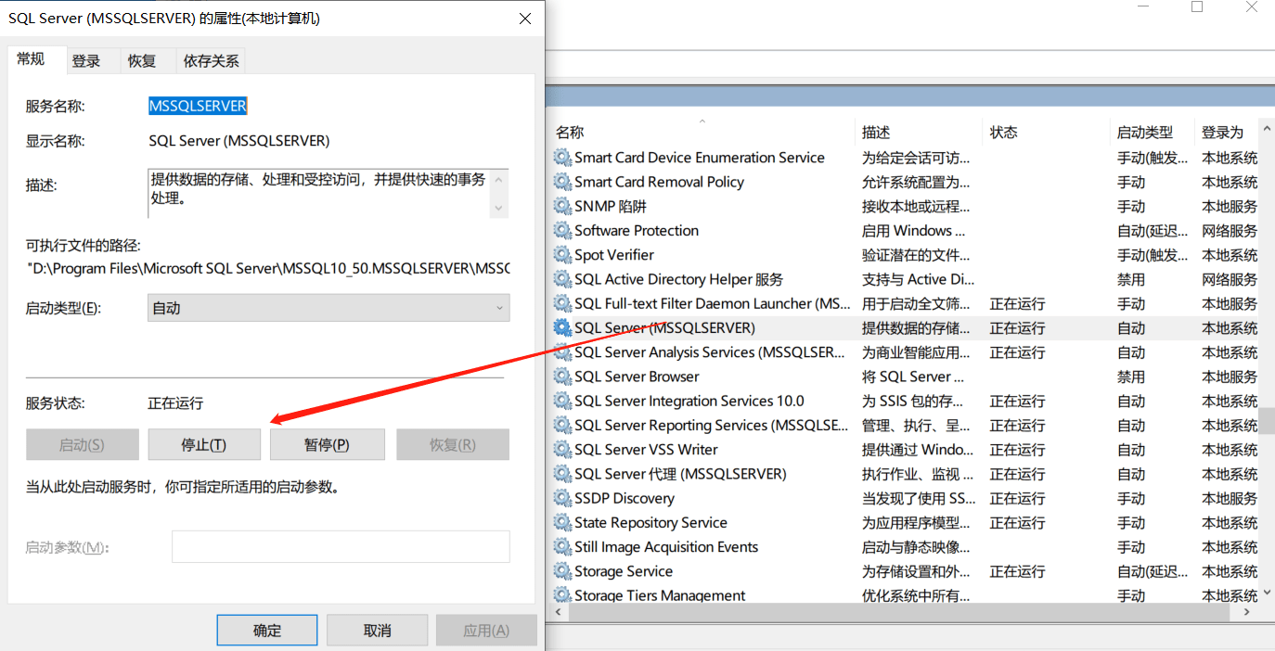Image resolution: width=1275 pixels, height=651 pixels.
Task: Click the services list vertical scrollbar thumb
Action: (x=1267, y=419)
